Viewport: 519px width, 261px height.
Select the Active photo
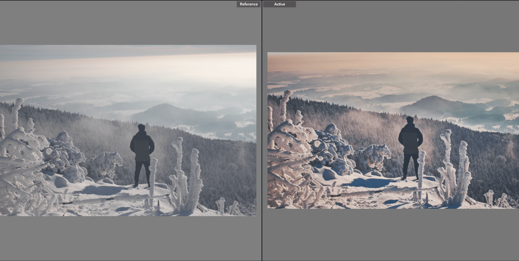click(x=393, y=130)
